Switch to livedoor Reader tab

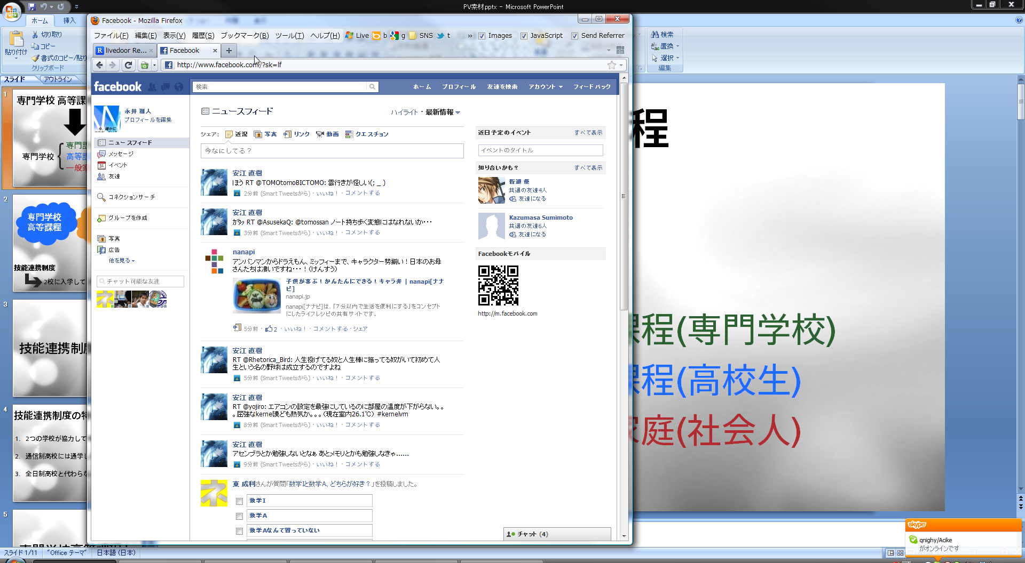pos(125,51)
